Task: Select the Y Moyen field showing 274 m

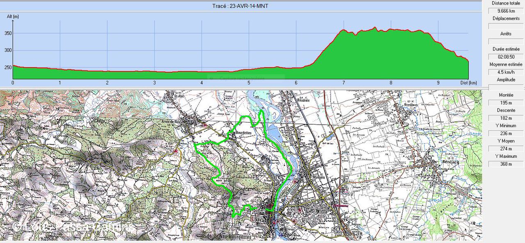Action: [x=505, y=149]
